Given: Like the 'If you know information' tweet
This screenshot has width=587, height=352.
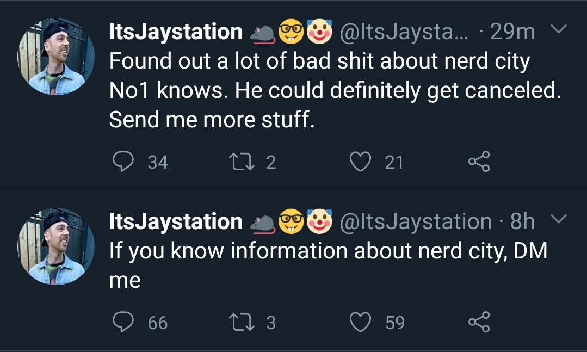Looking at the screenshot, I should (361, 322).
